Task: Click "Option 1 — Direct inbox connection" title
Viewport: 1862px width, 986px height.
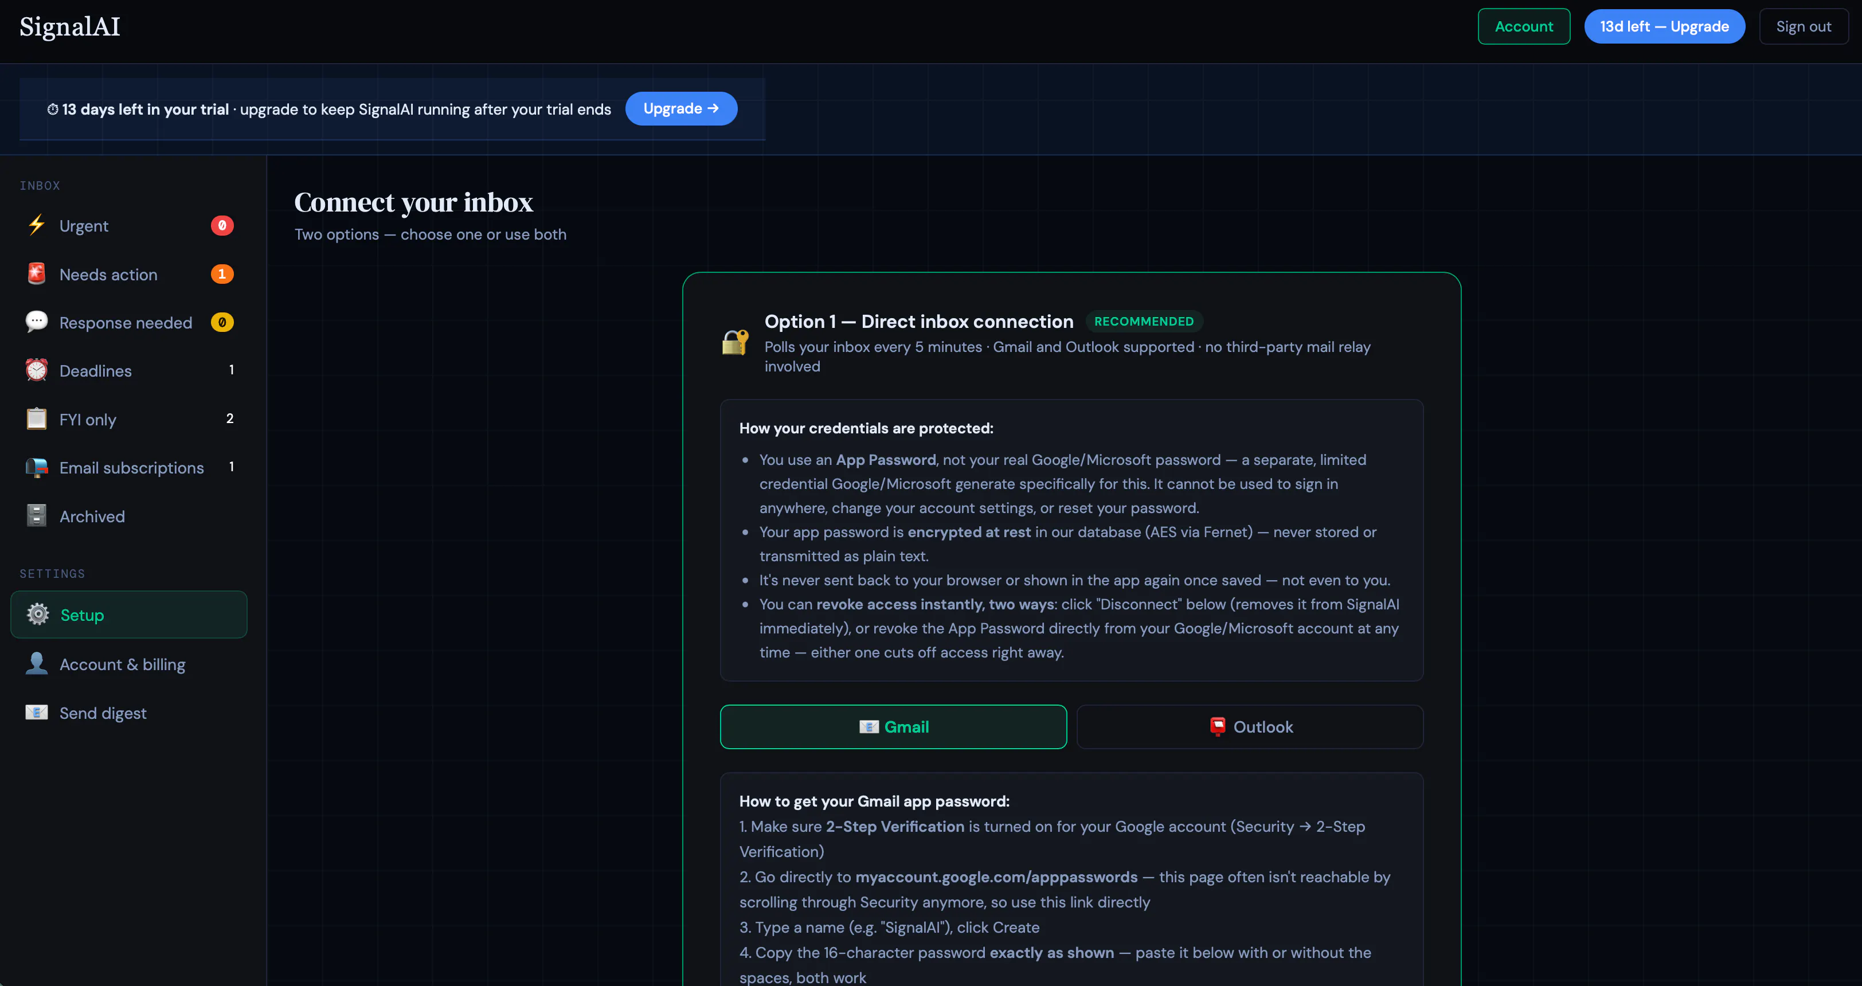Action: coord(919,321)
